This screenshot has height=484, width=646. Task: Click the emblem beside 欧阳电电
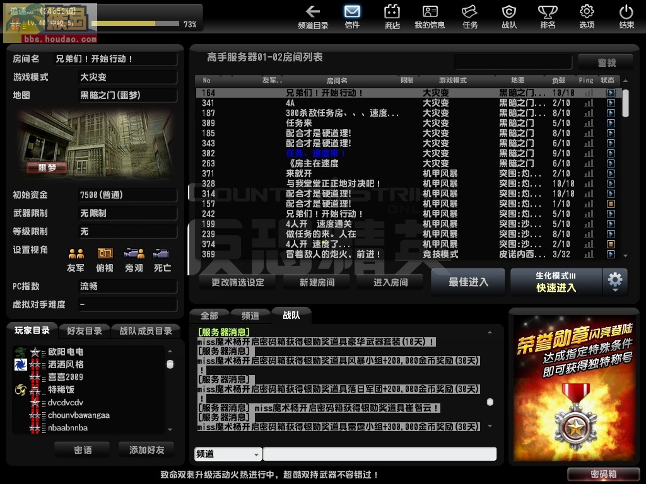point(20,352)
